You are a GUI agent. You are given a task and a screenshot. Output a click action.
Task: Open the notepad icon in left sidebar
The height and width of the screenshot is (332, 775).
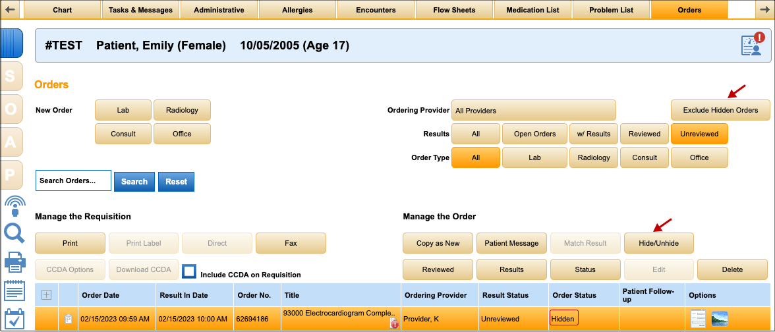pyautogui.click(x=14, y=291)
